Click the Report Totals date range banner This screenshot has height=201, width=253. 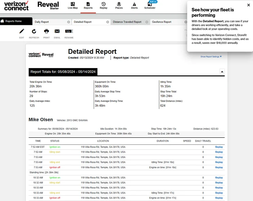point(63,72)
